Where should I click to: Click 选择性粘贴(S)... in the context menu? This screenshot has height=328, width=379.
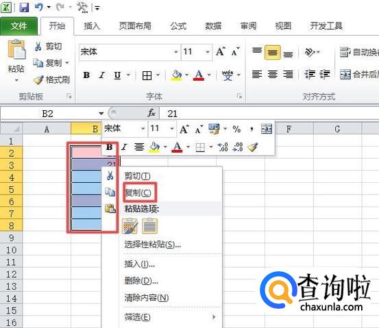[x=153, y=244]
